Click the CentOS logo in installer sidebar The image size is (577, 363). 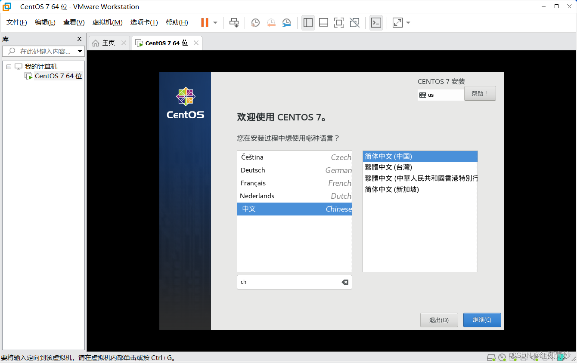tap(186, 103)
